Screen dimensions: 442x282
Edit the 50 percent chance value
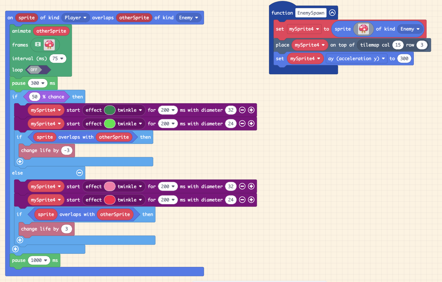pyautogui.click(x=35, y=97)
